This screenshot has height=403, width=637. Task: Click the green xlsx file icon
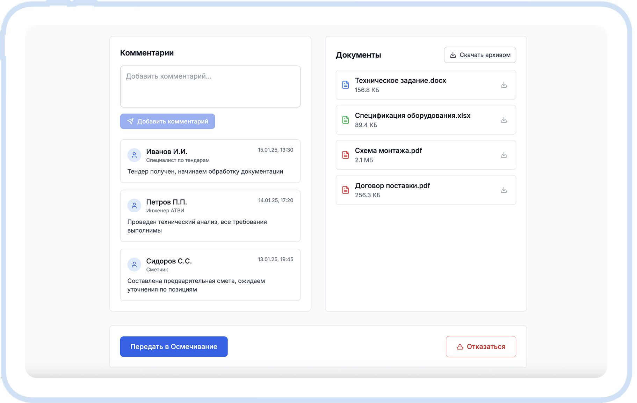click(345, 120)
